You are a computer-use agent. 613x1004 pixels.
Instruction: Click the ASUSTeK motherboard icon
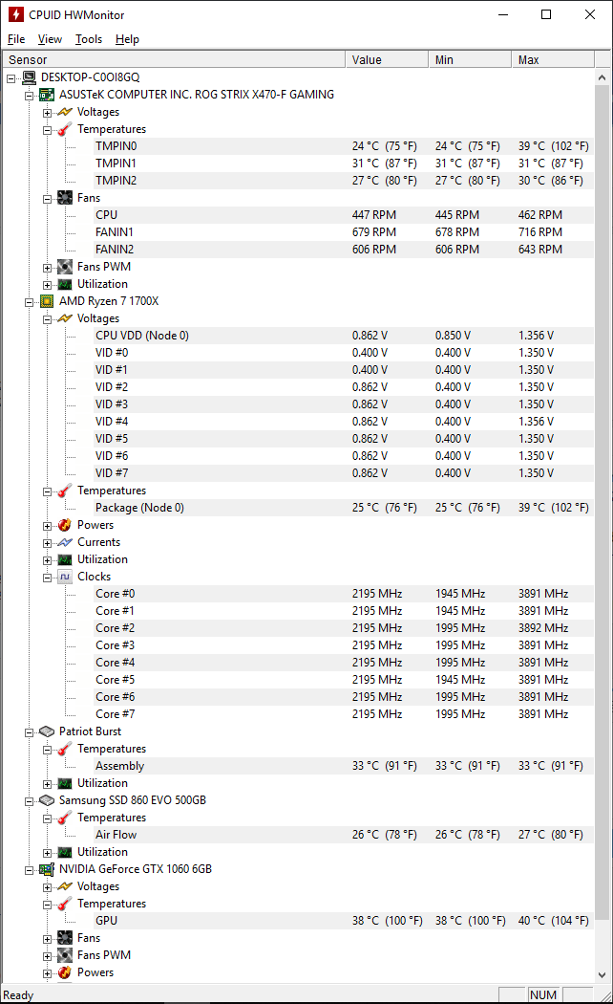coord(47,95)
